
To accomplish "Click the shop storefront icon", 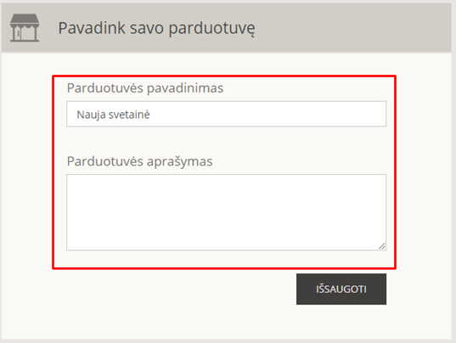I will (x=25, y=28).
